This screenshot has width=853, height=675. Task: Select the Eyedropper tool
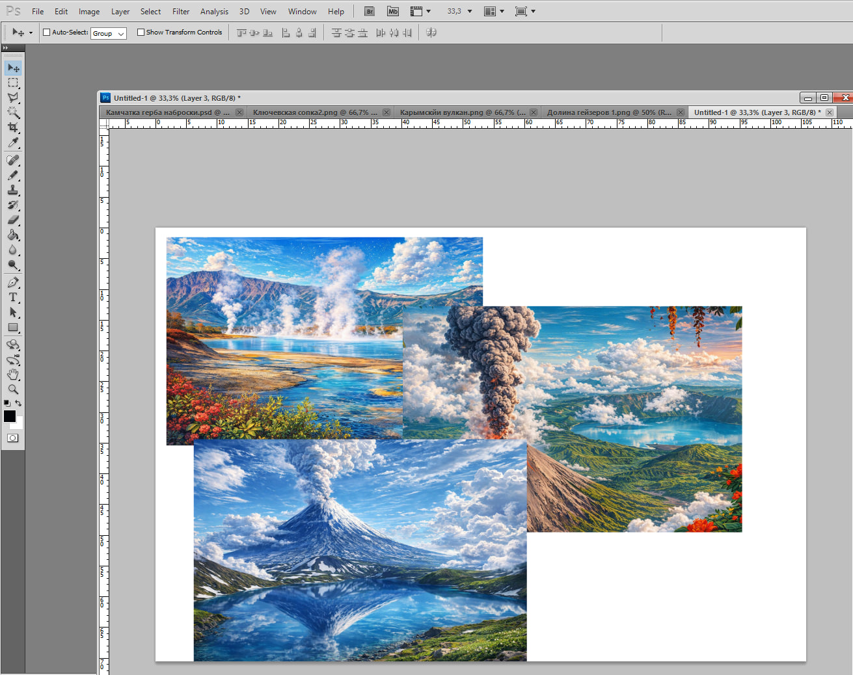[x=13, y=143]
